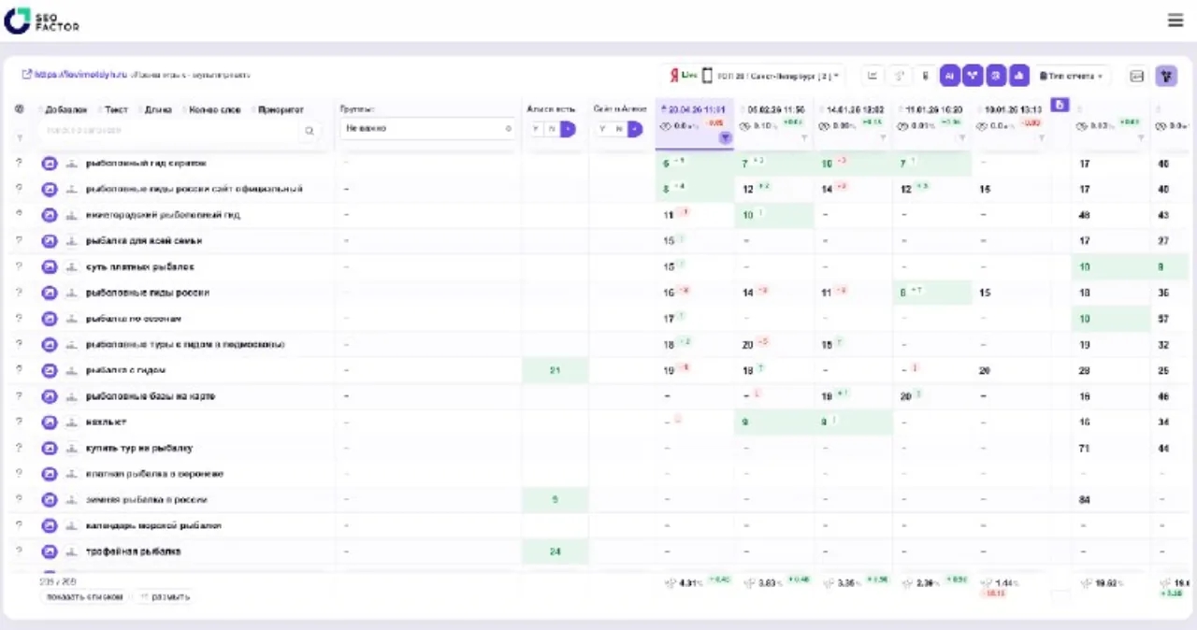Open the hamburger menu in the top bar
This screenshot has height=630, width=1197.
click(x=1175, y=20)
